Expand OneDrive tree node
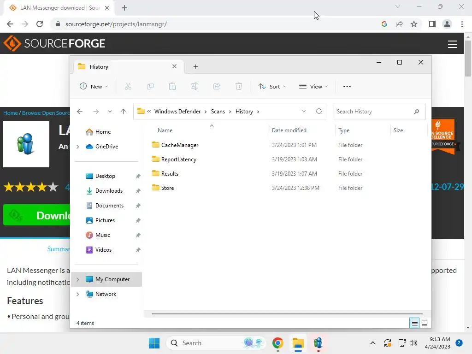The image size is (472, 354). [77, 147]
